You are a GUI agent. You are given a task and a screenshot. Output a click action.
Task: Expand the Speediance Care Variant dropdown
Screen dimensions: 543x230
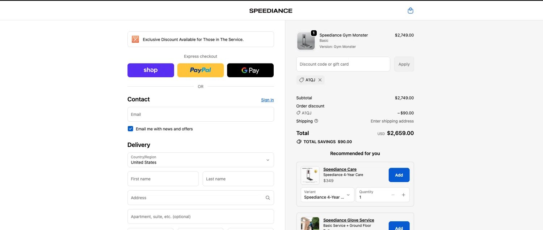pyautogui.click(x=328, y=195)
